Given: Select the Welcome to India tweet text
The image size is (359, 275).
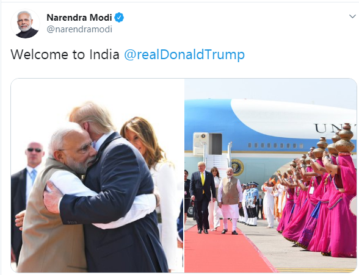Looking at the screenshot, I should pyautogui.click(x=65, y=54).
